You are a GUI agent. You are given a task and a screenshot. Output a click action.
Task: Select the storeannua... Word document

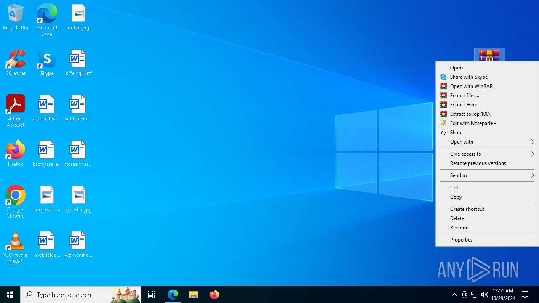tap(78, 154)
